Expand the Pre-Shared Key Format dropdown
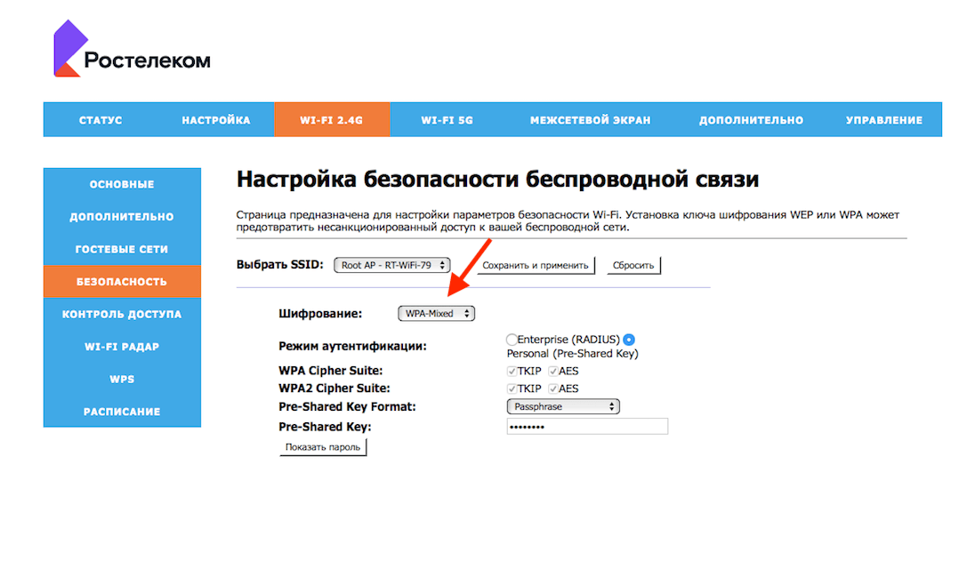The width and height of the screenshot is (967, 569). (x=562, y=406)
